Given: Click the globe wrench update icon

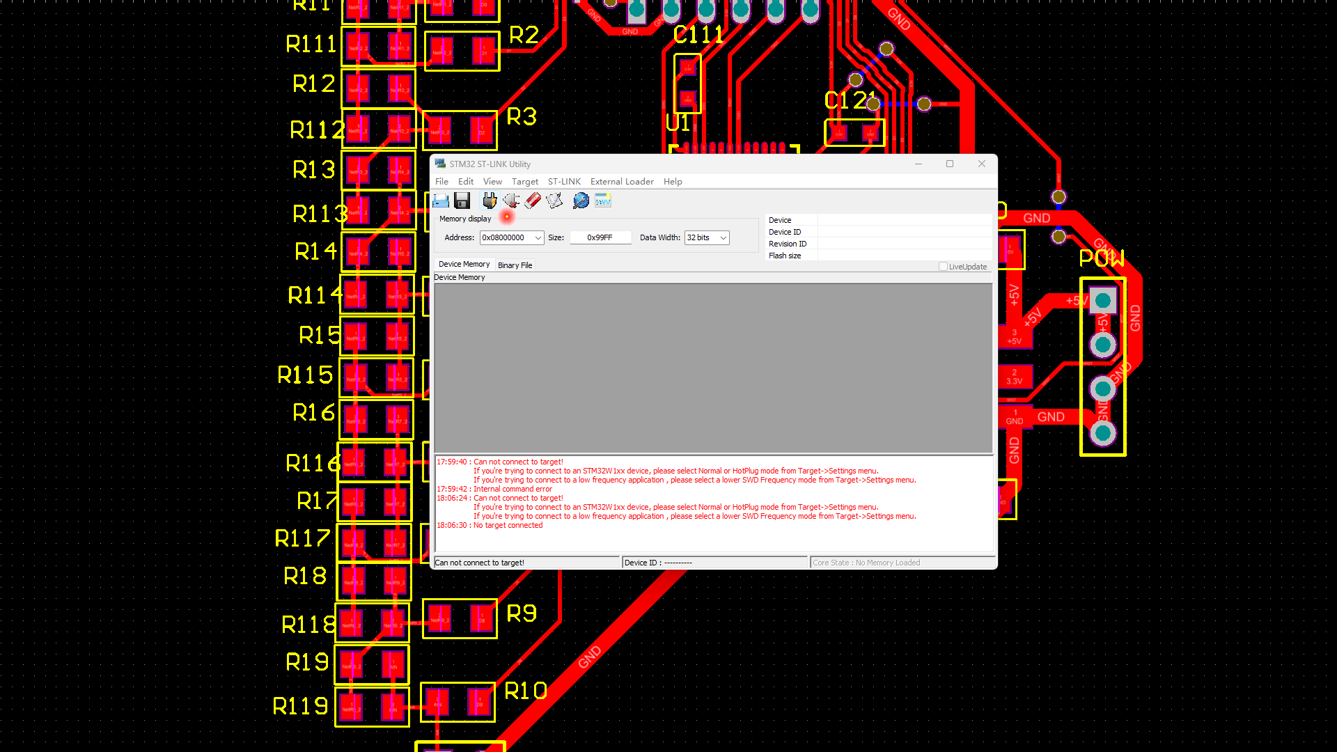Looking at the screenshot, I should pos(581,201).
